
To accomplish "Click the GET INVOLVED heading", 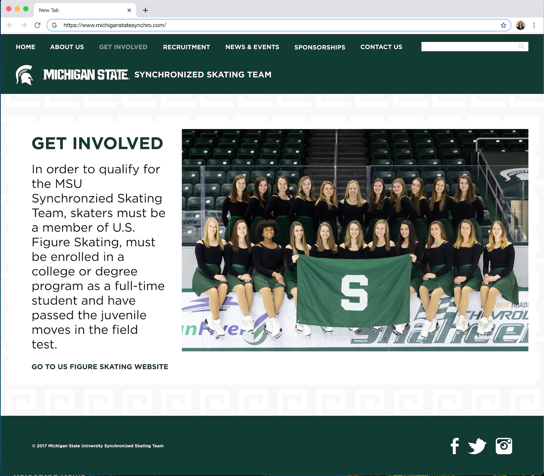I will coord(97,144).
